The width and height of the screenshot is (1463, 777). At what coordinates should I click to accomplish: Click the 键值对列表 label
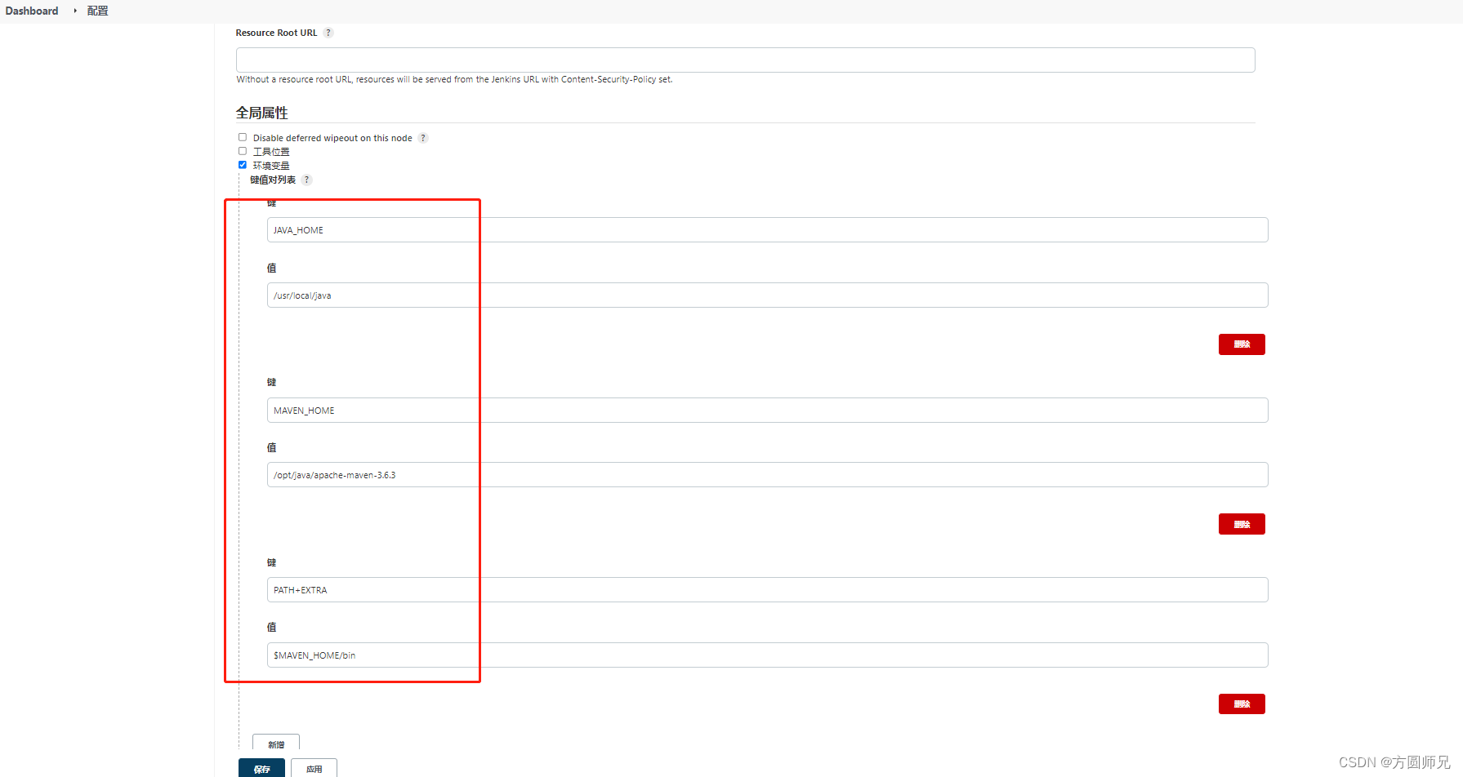[273, 180]
